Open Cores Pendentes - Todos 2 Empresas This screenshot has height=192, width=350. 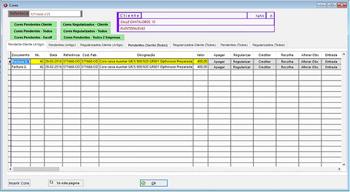pyautogui.click(x=92, y=37)
